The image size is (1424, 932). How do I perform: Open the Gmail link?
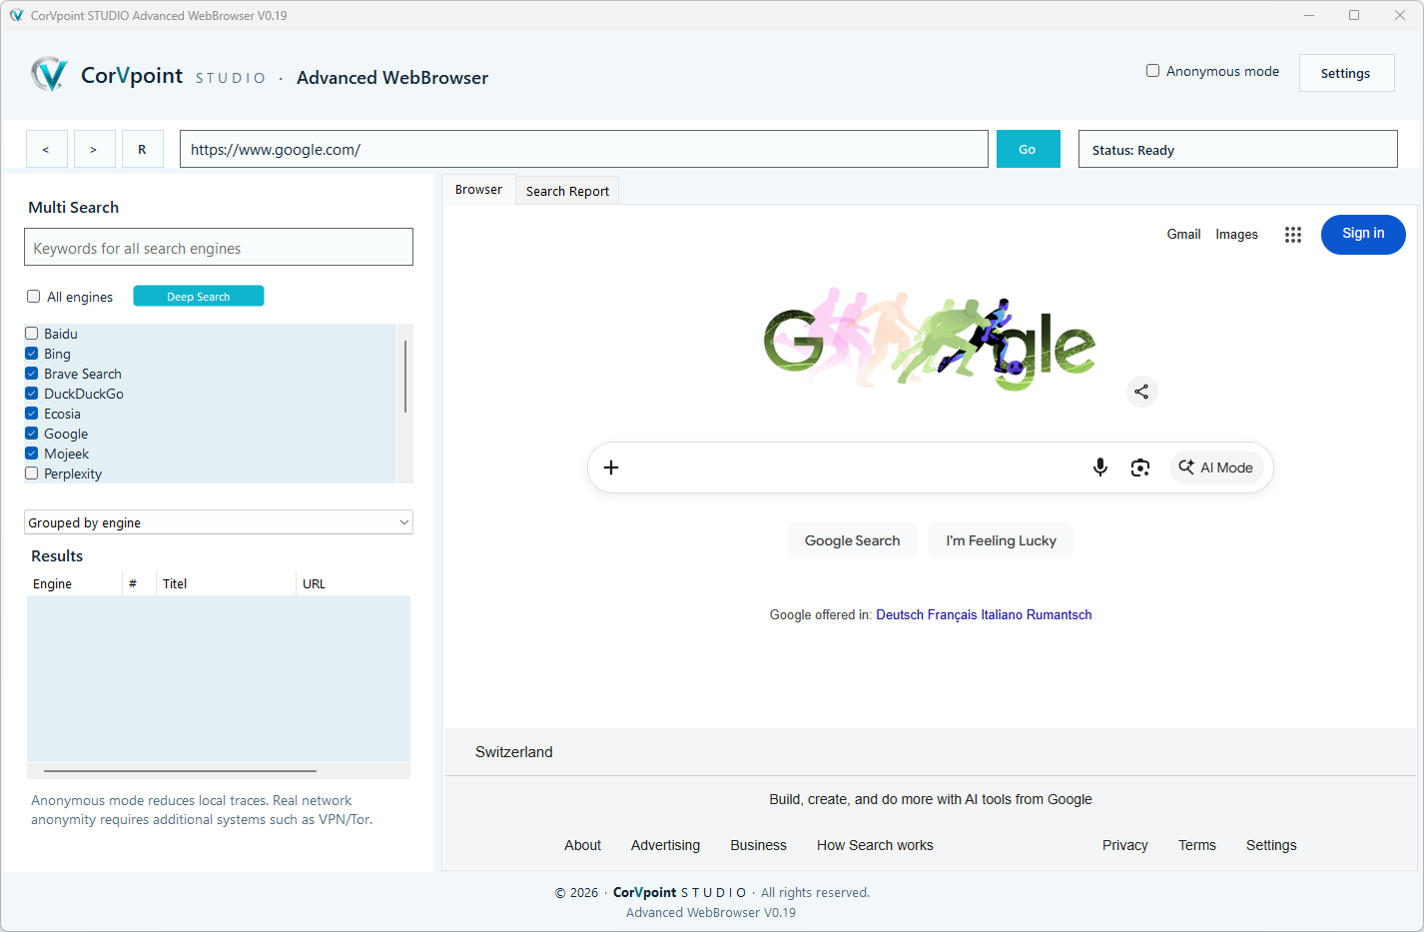1183,234
